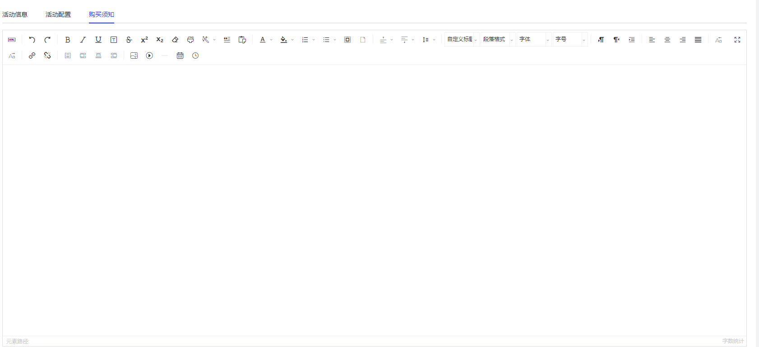Screen dimensions: 759x347
Task: Open the auto typeset options arrow
Action: [214, 40]
